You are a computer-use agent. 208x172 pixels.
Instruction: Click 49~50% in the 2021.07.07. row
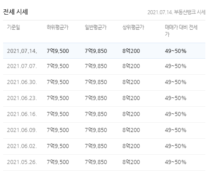click(175, 66)
